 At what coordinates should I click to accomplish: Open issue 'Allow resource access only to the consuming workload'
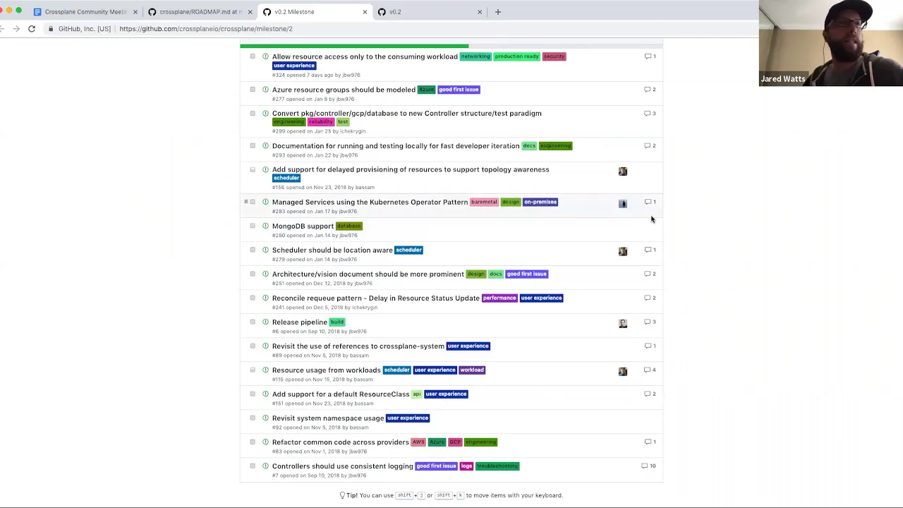[365, 56]
